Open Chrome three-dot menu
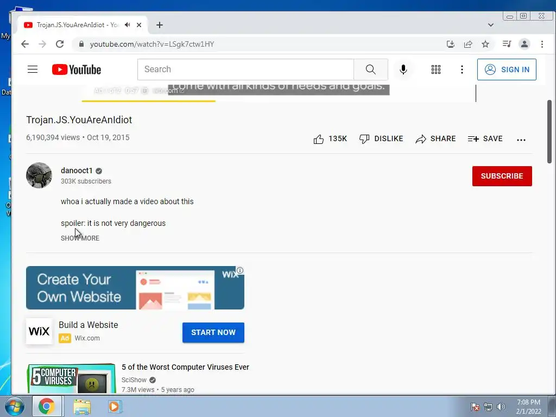 click(542, 44)
